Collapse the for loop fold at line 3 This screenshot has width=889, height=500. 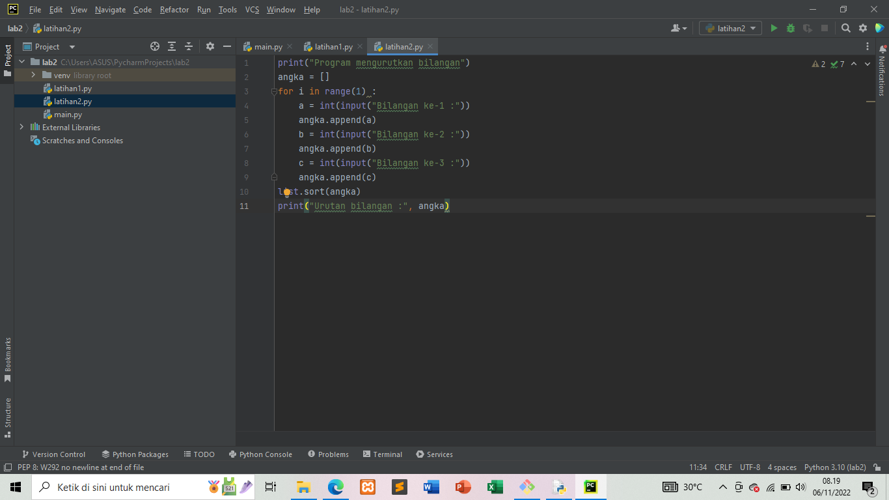tap(274, 91)
